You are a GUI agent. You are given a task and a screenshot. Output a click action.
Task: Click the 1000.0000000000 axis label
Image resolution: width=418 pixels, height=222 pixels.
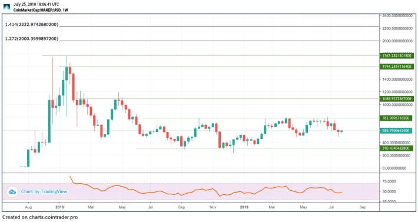[x=397, y=105]
